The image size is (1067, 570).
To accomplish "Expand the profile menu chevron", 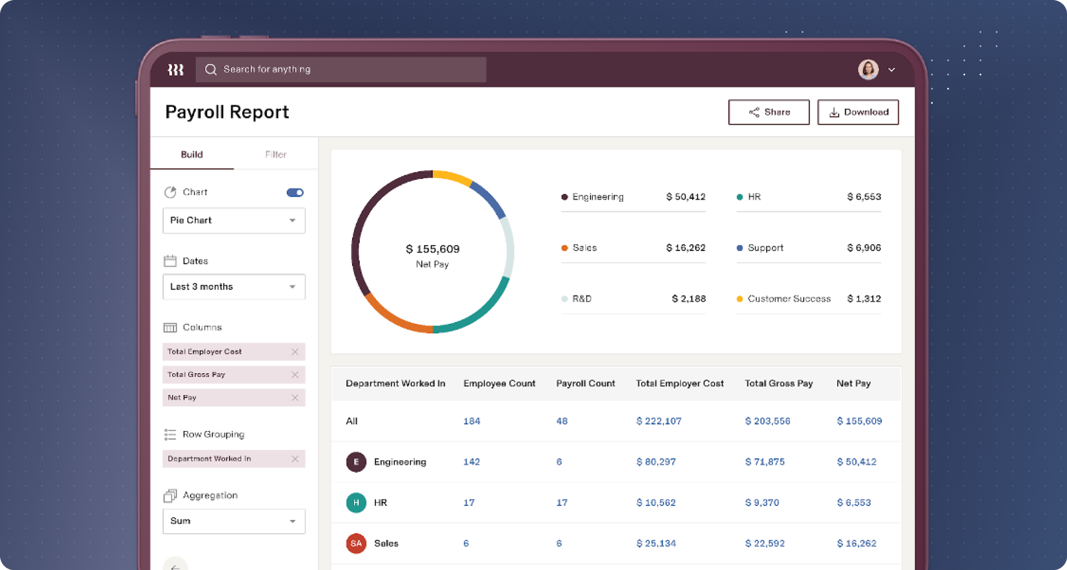I will click(892, 70).
